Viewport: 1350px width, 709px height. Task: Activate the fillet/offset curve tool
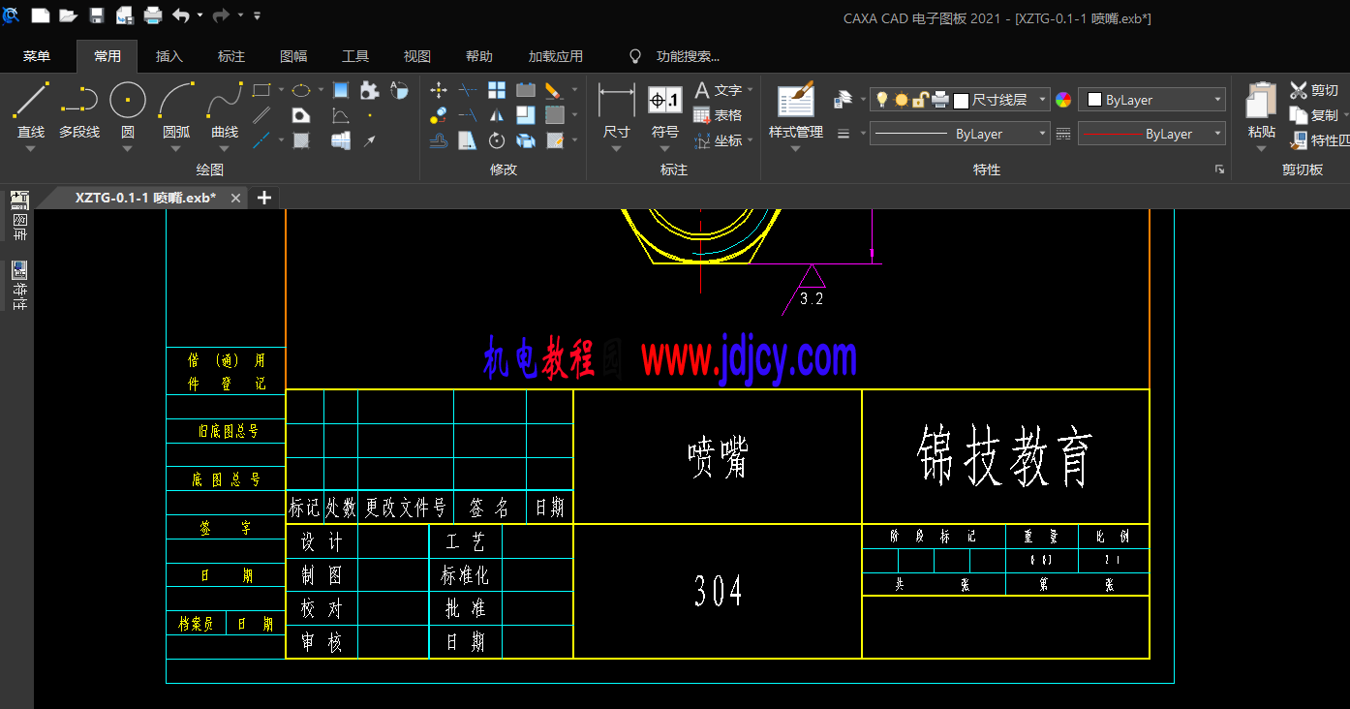click(x=439, y=140)
